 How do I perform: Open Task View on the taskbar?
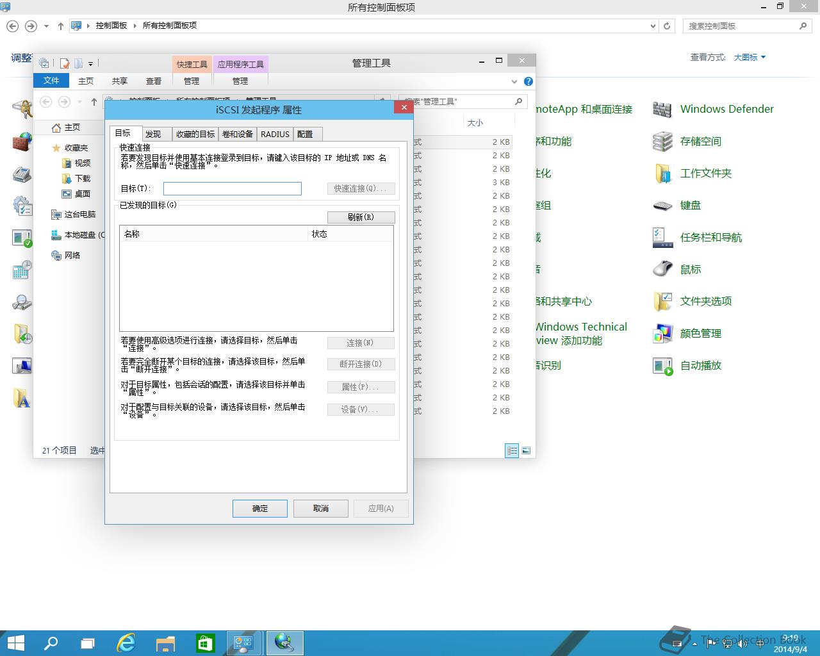click(88, 643)
